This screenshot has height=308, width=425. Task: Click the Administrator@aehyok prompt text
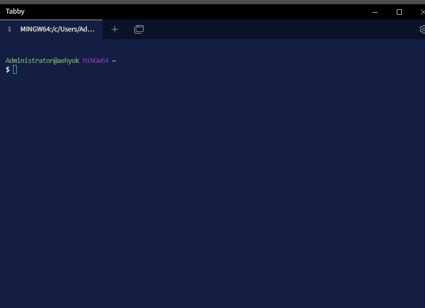[x=42, y=61]
